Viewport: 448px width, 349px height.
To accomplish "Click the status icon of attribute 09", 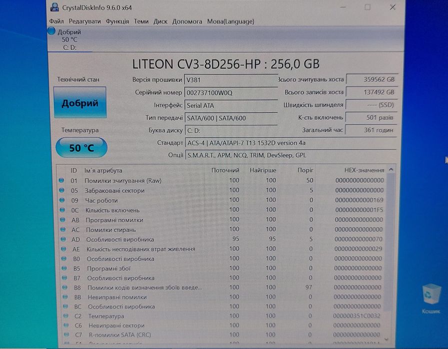I will 62,200.
